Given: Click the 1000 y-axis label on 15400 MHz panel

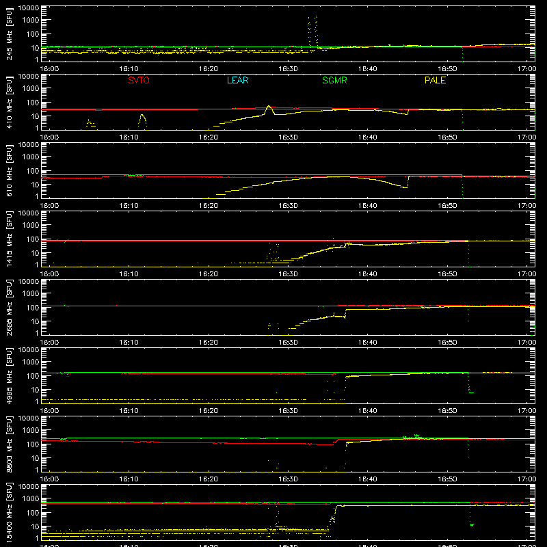Looking at the screenshot, I should pos(31,499).
